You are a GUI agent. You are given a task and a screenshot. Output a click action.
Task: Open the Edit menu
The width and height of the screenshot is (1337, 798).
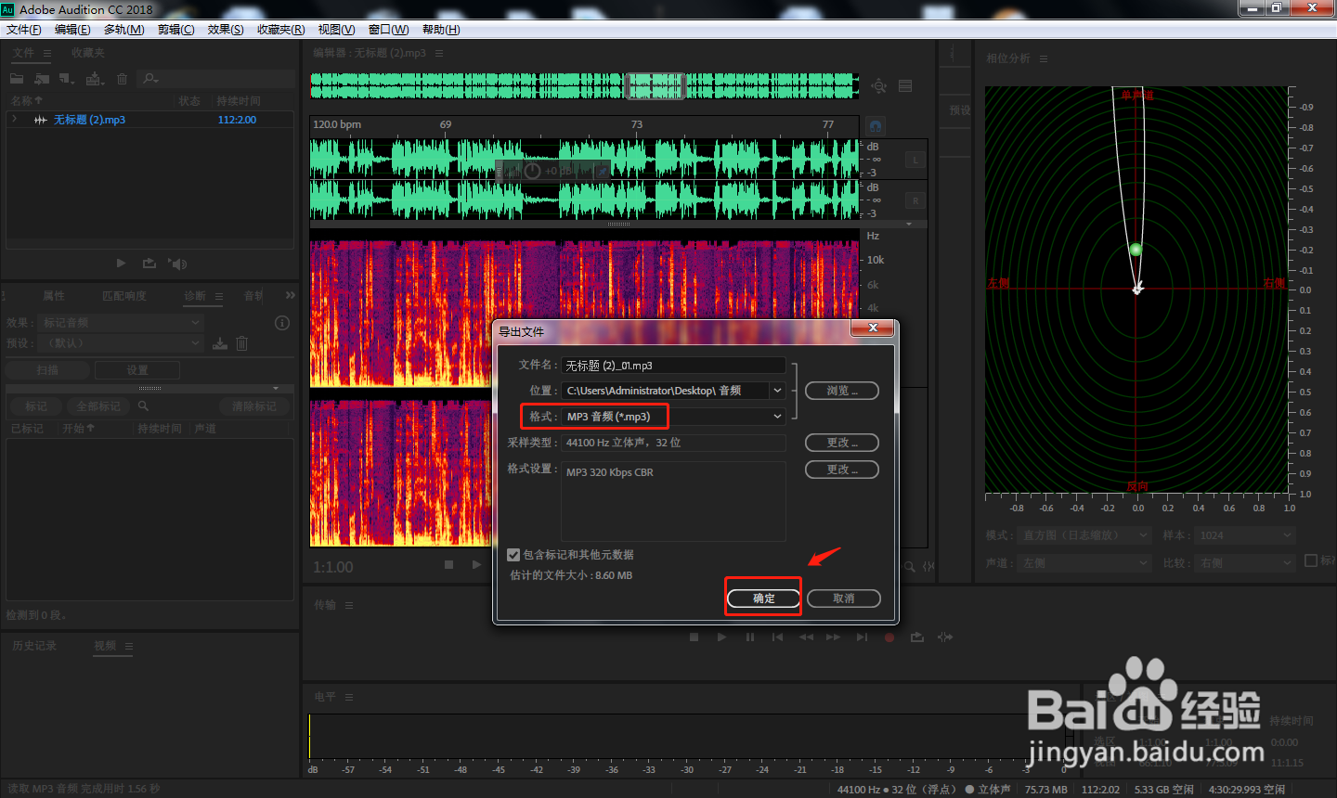(x=72, y=30)
